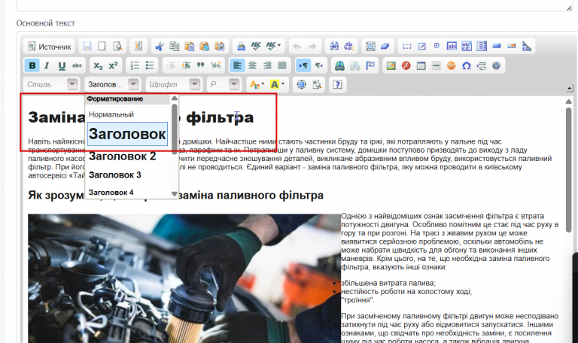
Task: Insert special character Omega icon
Action: pos(467,65)
